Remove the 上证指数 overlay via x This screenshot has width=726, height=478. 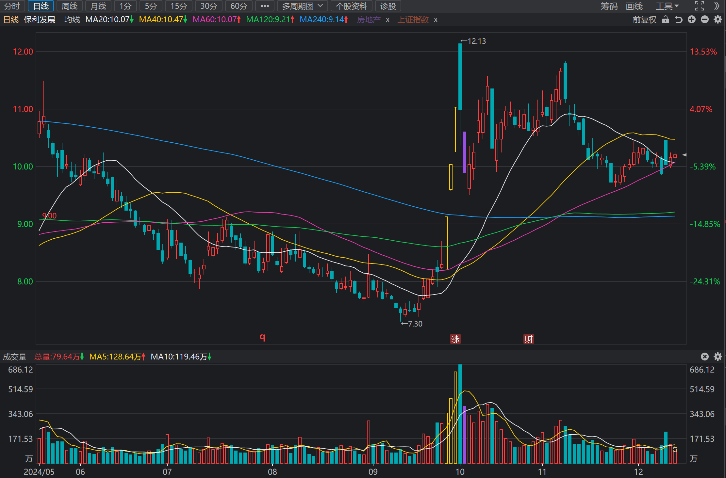436,20
